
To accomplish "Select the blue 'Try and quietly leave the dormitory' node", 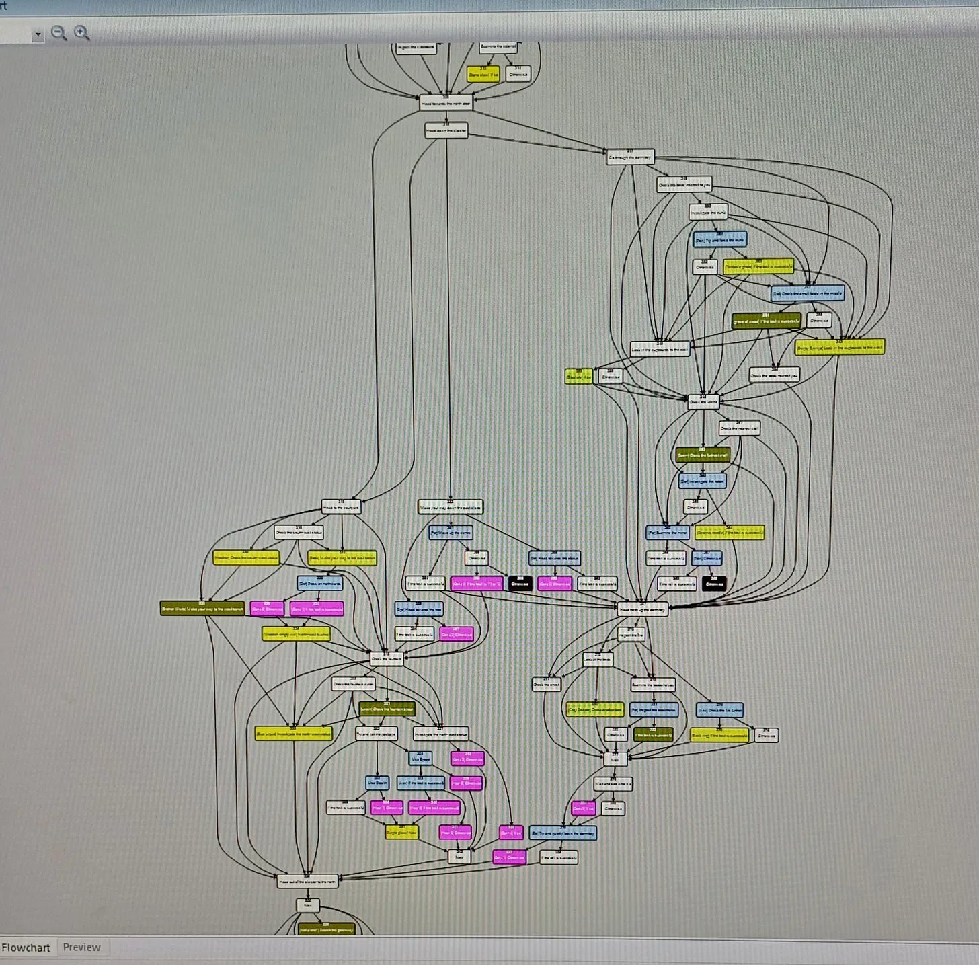I will click(x=563, y=833).
